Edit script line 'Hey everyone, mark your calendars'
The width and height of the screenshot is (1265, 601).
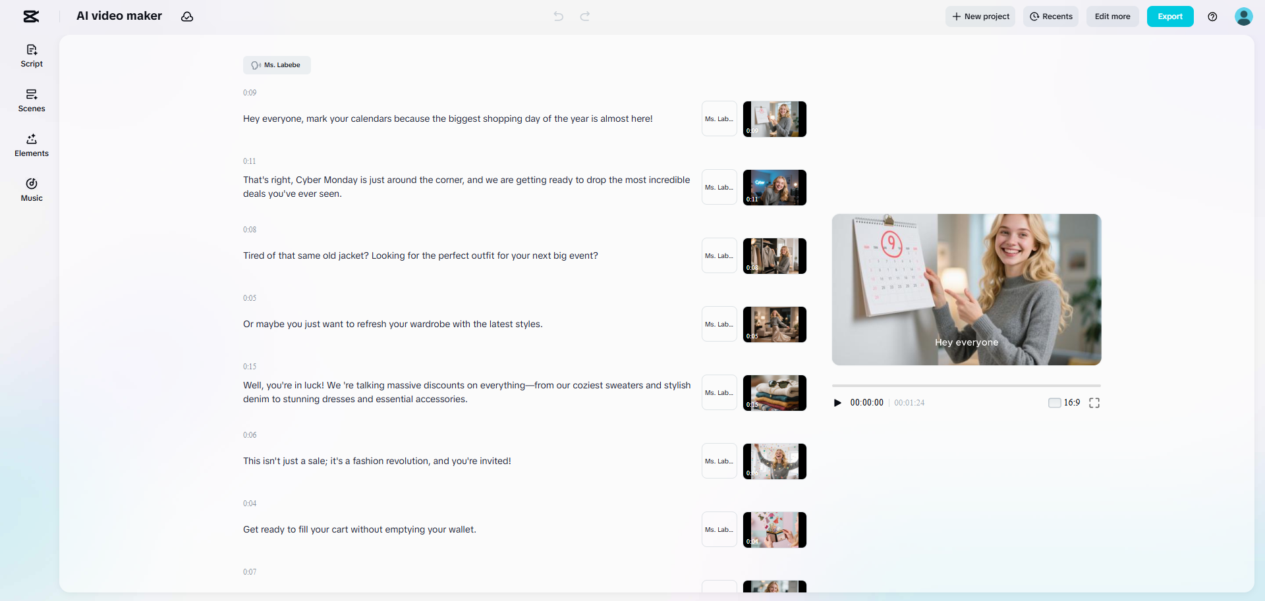pyautogui.click(x=448, y=119)
